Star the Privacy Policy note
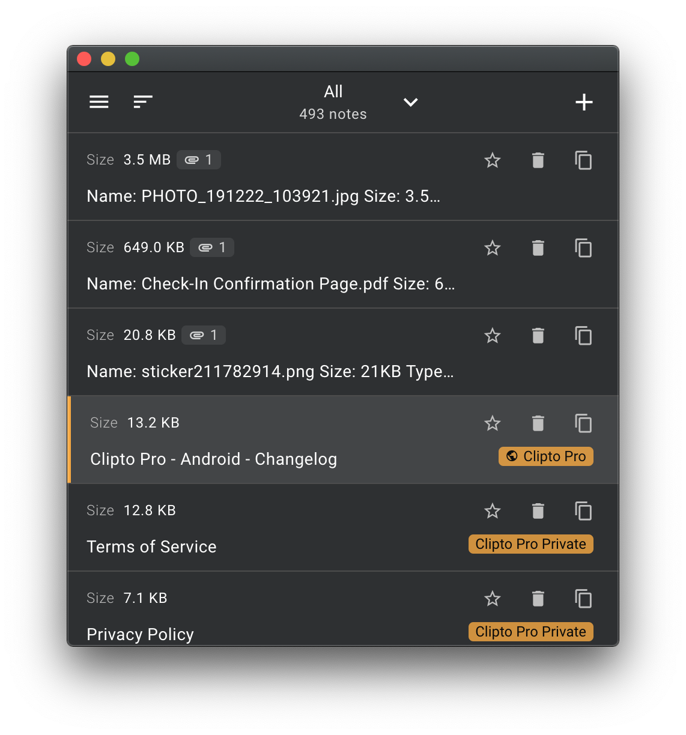Screen dimensions: 686x735 [x=493, y=599]
